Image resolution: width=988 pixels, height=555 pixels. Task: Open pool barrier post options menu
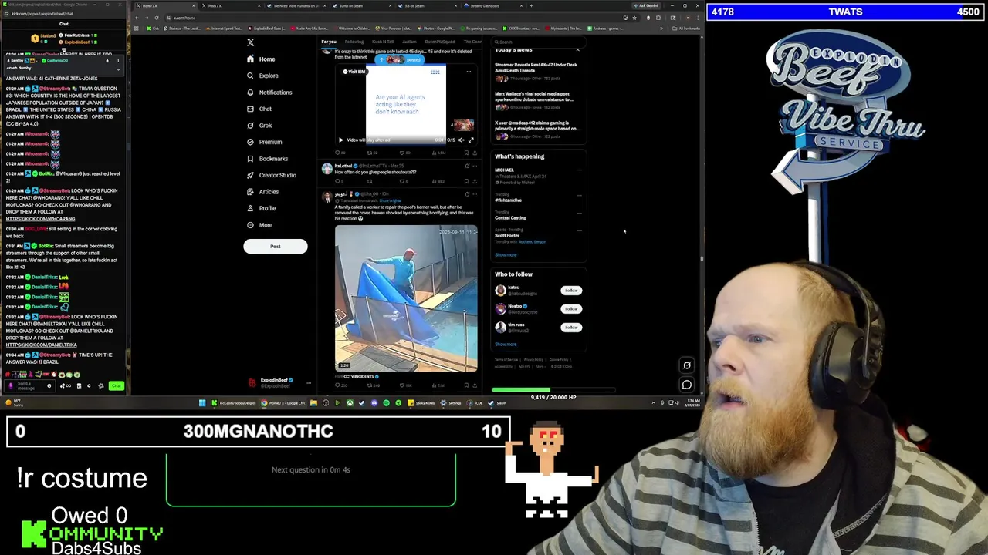[474, 193]
